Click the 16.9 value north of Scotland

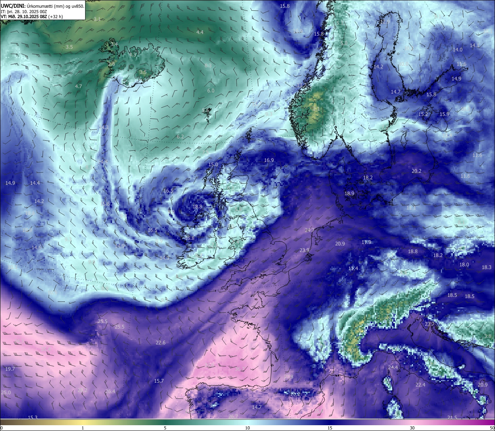(269, 160)
